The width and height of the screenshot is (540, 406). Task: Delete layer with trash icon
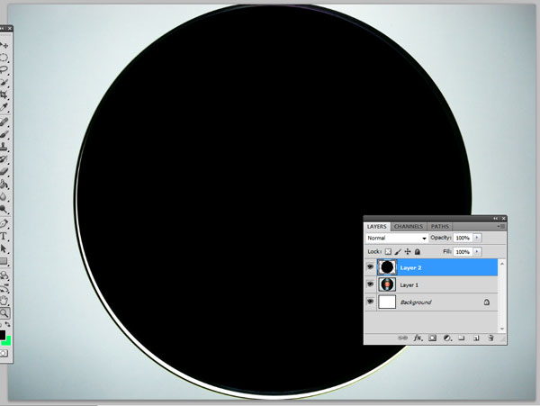[x=490, y=338]
